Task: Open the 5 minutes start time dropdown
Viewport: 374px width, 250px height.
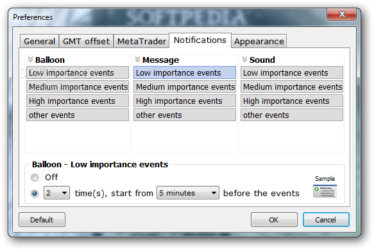Action: click(188, 193)
